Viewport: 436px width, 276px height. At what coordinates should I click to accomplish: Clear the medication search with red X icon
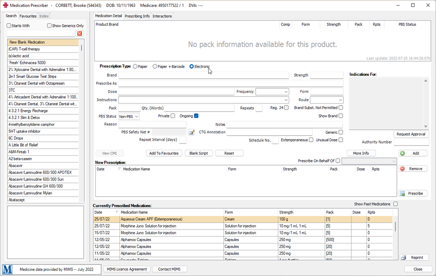(79, 34)
